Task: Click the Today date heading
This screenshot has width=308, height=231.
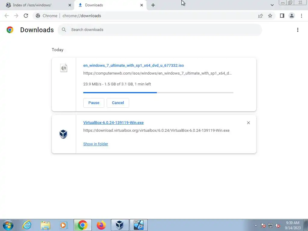Action: [x=57, y=50]
